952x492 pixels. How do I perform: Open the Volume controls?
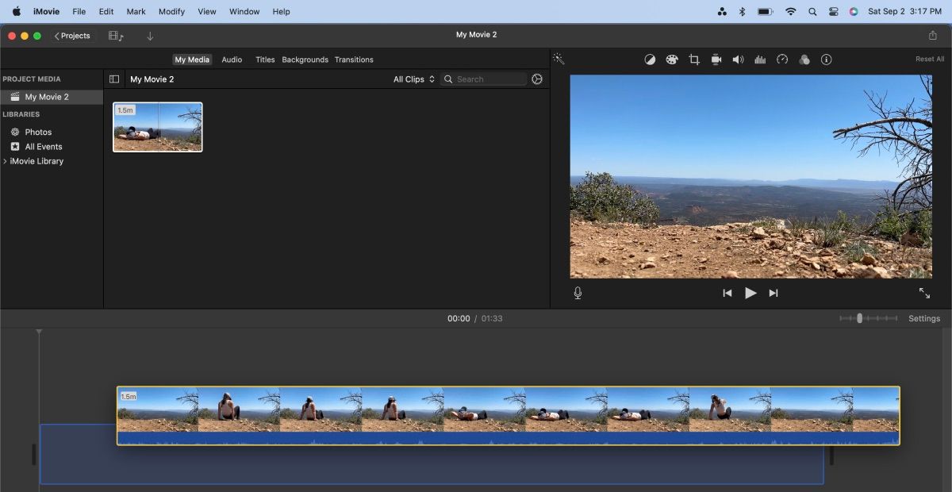point(737,59)
